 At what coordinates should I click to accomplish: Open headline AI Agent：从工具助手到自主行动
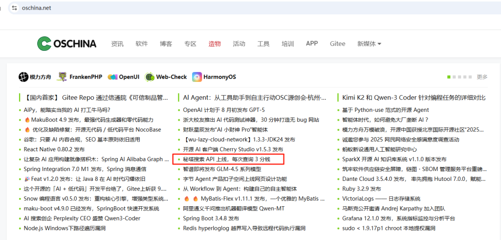(255, 98)
